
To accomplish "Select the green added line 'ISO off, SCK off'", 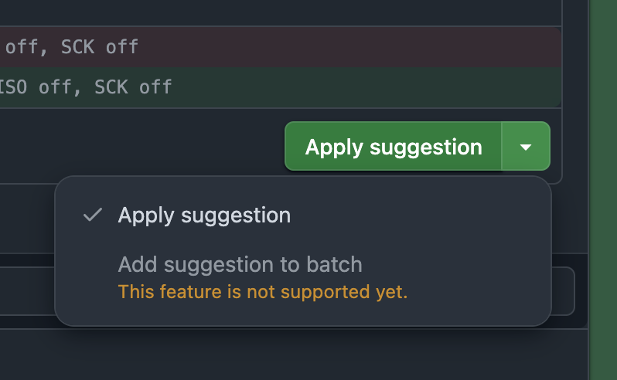I will (280, 87).
